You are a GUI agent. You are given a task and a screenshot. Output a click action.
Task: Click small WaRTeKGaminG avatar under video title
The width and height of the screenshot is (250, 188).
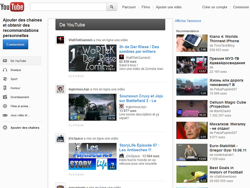[122, 57]
